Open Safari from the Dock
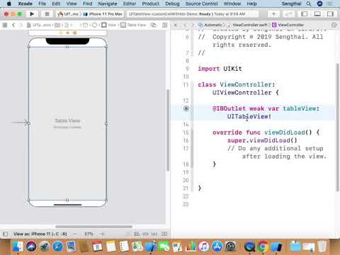Screen dimensions: 340x255 [x=58, y=246]
